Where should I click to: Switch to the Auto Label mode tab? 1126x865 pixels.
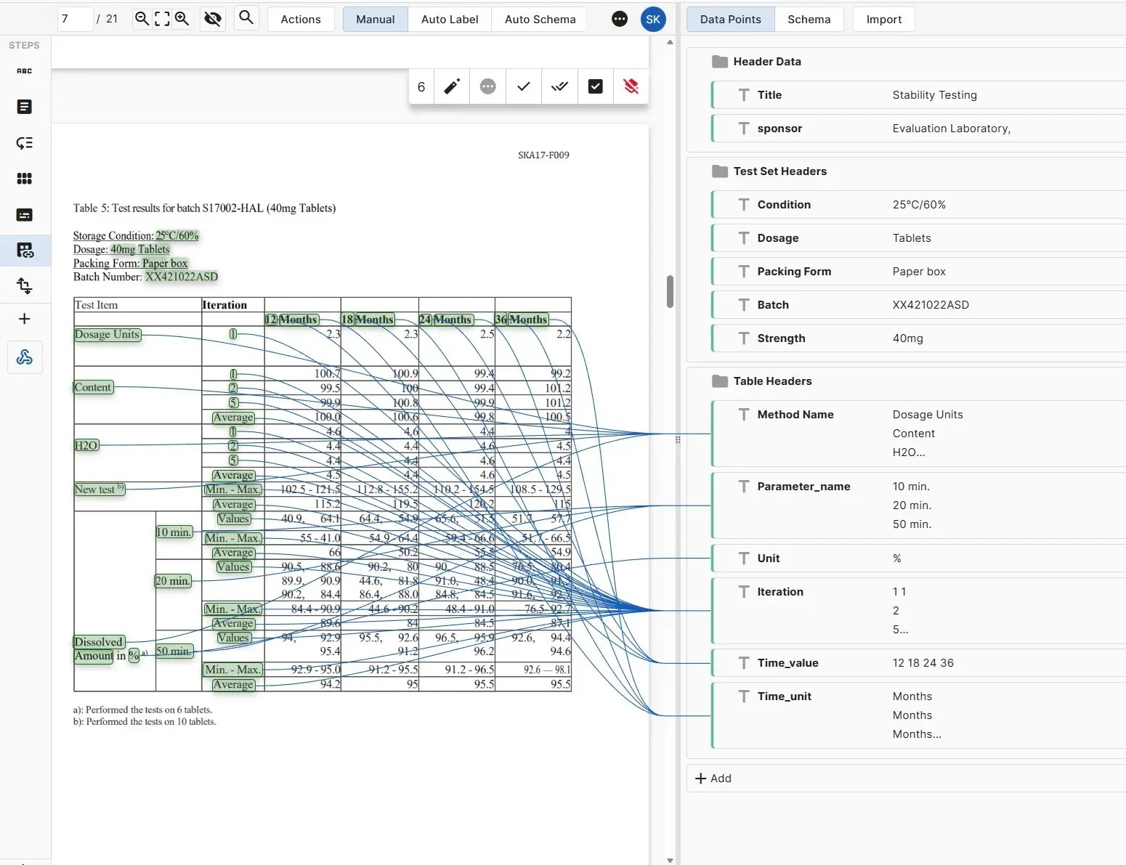tap(450, 20)
